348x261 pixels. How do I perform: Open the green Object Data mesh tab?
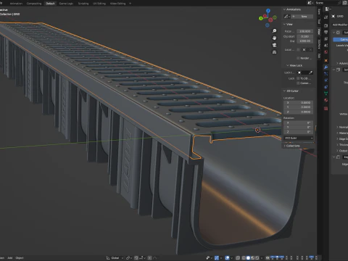[326, 94]
